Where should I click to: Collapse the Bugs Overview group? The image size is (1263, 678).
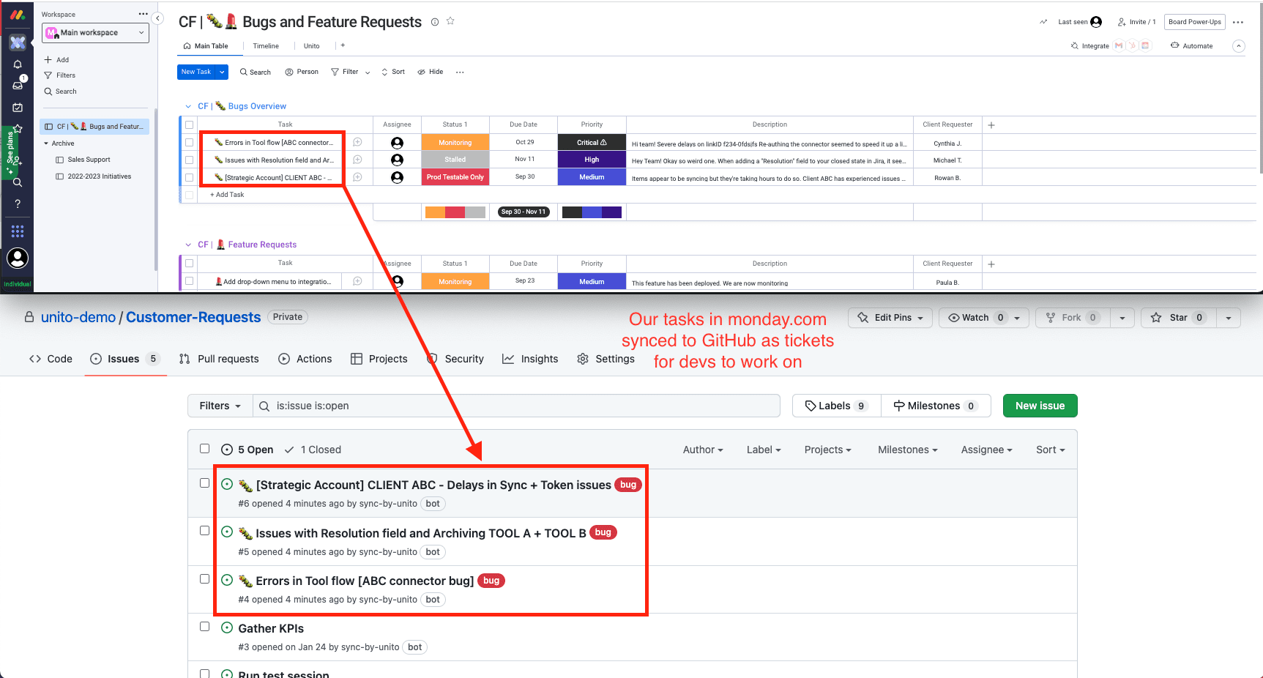pyautogui.click(x=188, y=107)
